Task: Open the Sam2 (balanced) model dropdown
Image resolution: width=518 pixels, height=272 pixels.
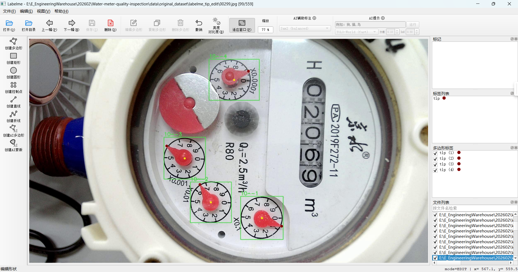Action: pos(305,28)
